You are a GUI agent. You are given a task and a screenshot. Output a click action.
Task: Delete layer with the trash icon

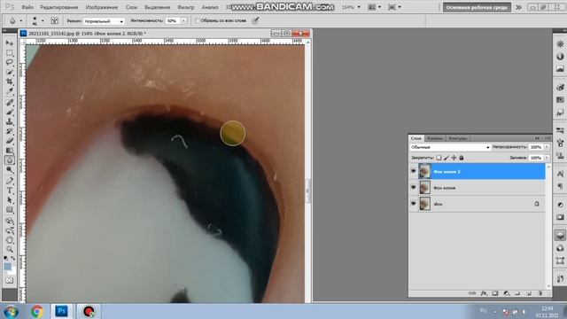click(540, 293)
